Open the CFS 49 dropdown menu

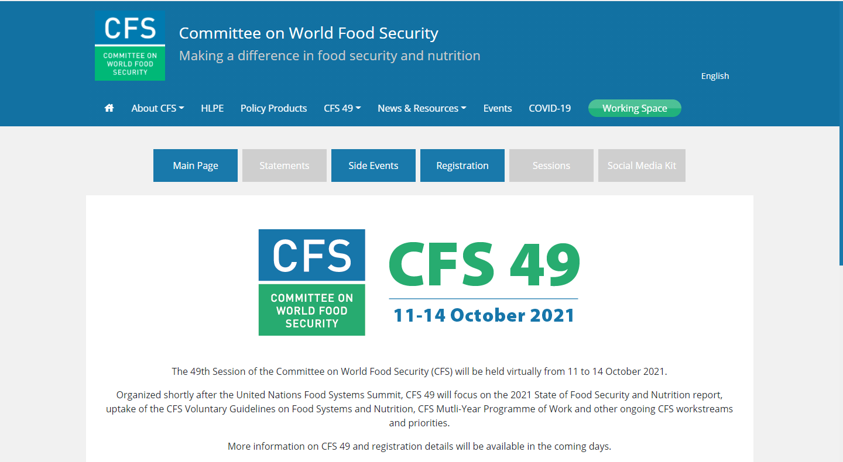342,108
